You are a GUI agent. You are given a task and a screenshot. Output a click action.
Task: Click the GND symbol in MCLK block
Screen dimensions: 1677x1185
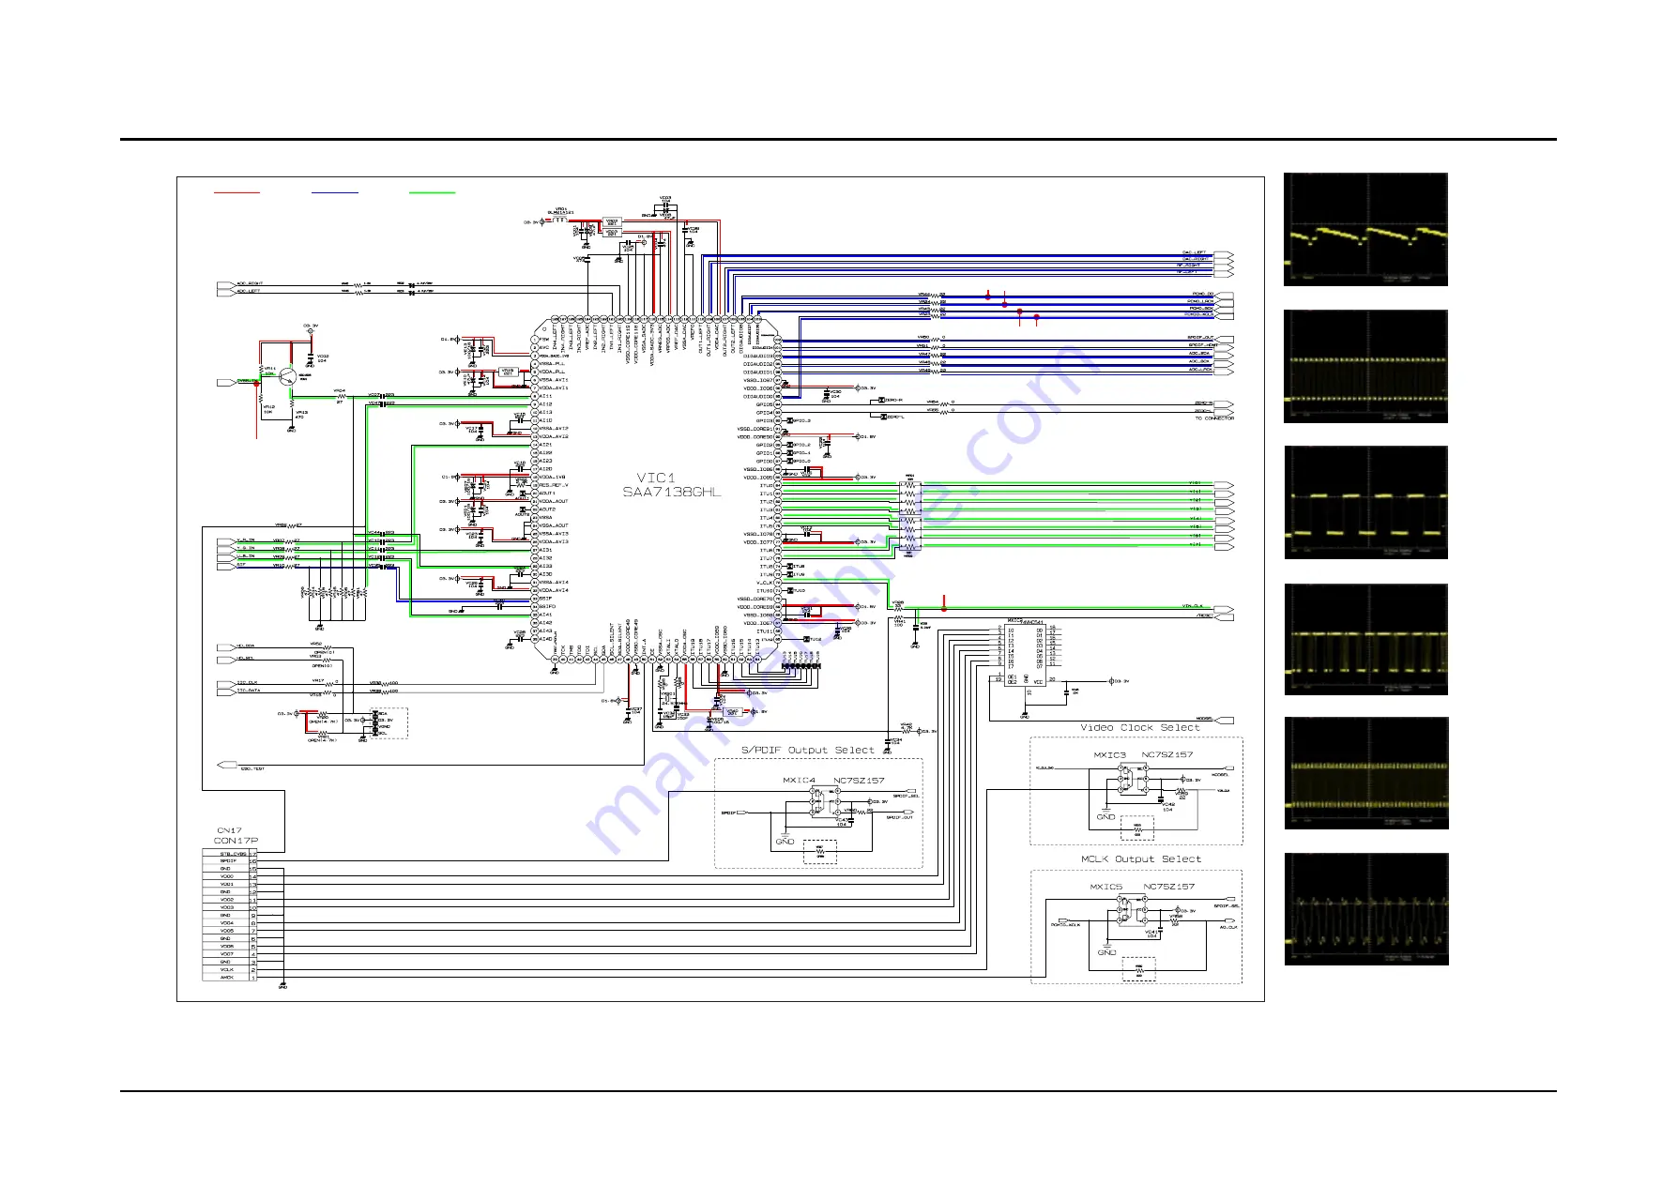1107,950
